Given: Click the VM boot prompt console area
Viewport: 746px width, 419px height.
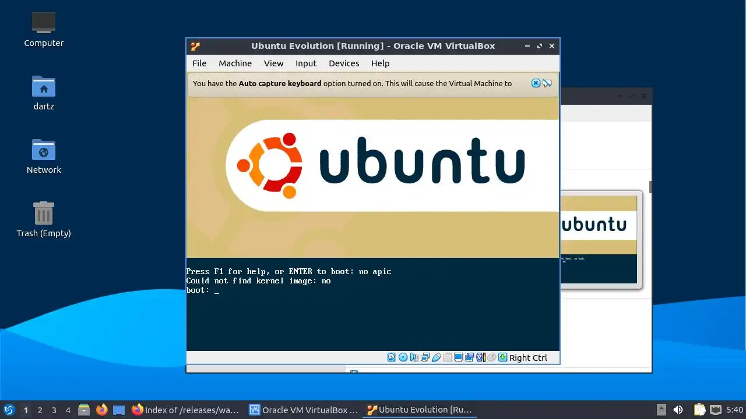Looking at the screenshot, I should click(373, 304).
